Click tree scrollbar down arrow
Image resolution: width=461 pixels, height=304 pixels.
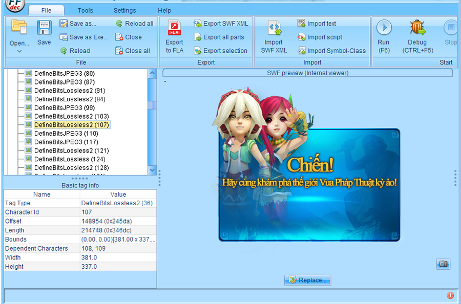point(152,170)
